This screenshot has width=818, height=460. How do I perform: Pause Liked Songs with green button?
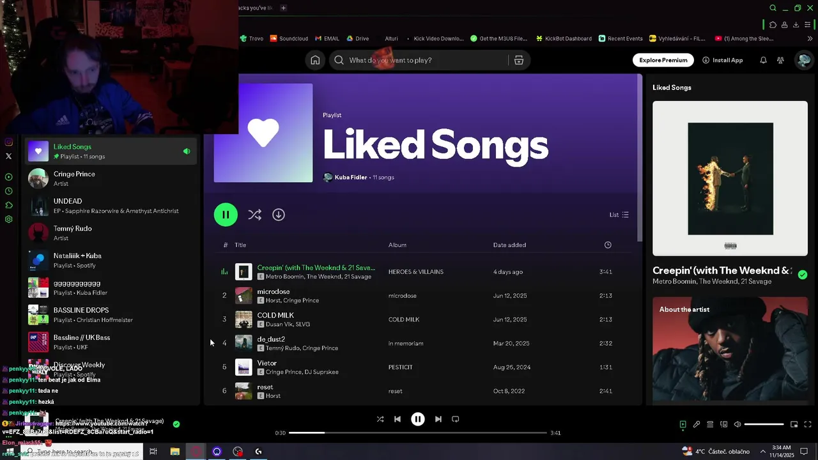[226, 215]
